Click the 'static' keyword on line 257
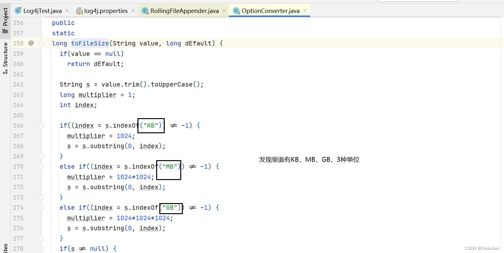The image size is (504, 253). point(63,33)
